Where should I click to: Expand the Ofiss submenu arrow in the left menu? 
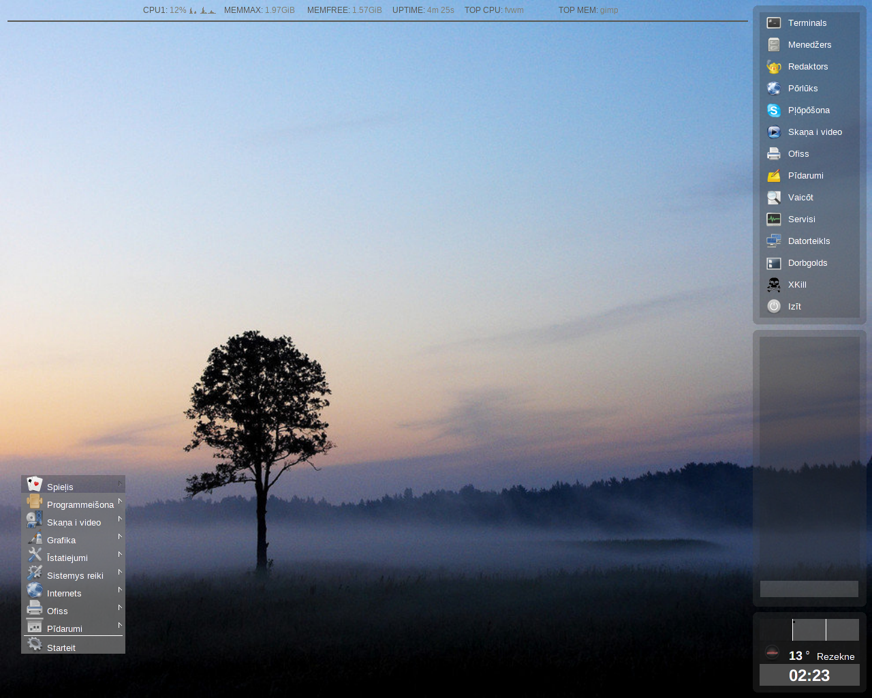(120, 607)
